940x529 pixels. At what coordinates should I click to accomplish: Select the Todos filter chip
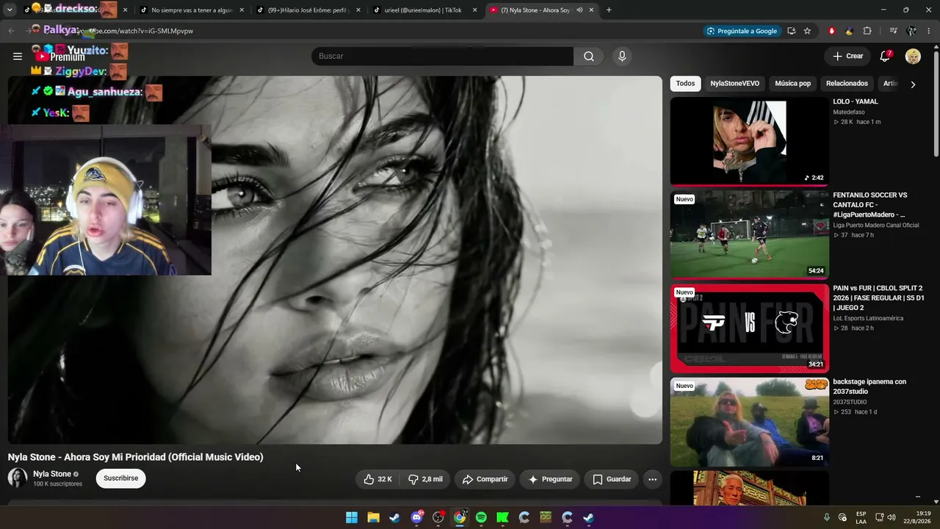[x=685, y=84]
